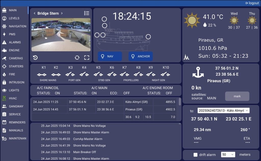The image size is (261, 161).
Task: Click the anchor icon in position panel
Action: [x=198, y=73]
